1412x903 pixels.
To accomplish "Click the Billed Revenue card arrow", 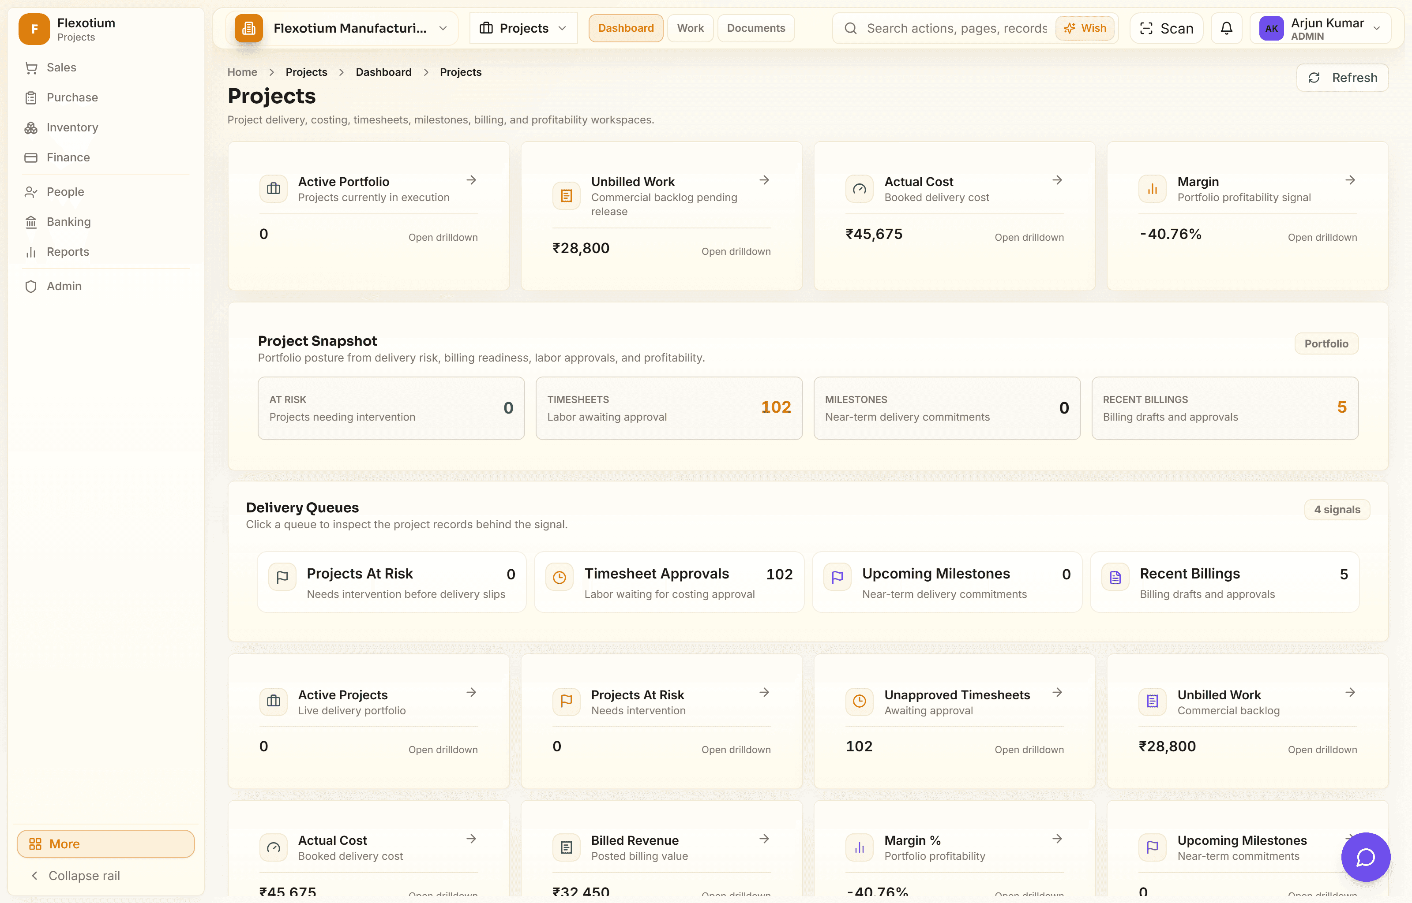I will click(764, 839).
